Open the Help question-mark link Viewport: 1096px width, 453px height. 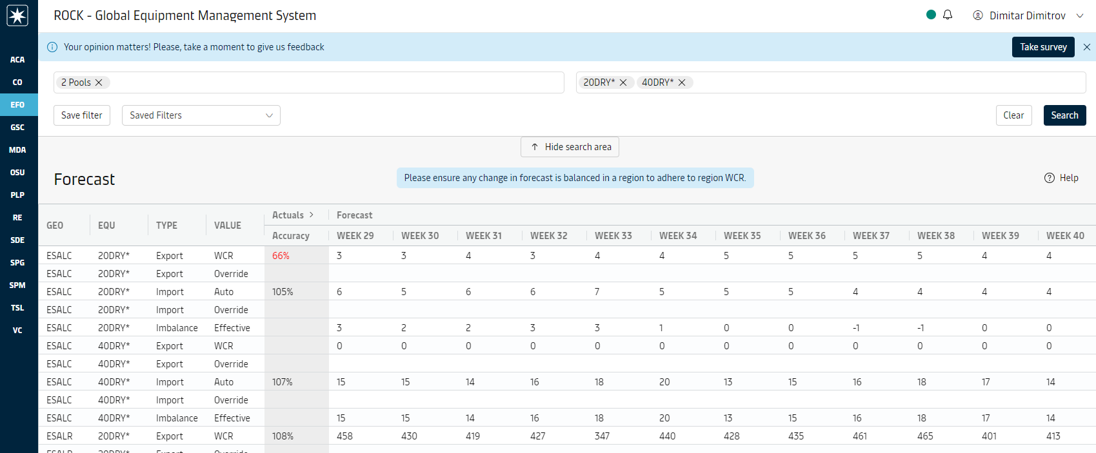point(1061,178)
